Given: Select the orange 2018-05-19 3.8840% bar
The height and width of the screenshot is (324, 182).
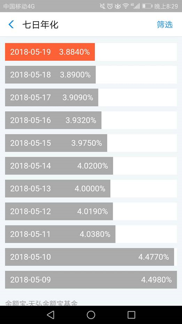Looking at the screenshot, I should click(x=50, y=52).
